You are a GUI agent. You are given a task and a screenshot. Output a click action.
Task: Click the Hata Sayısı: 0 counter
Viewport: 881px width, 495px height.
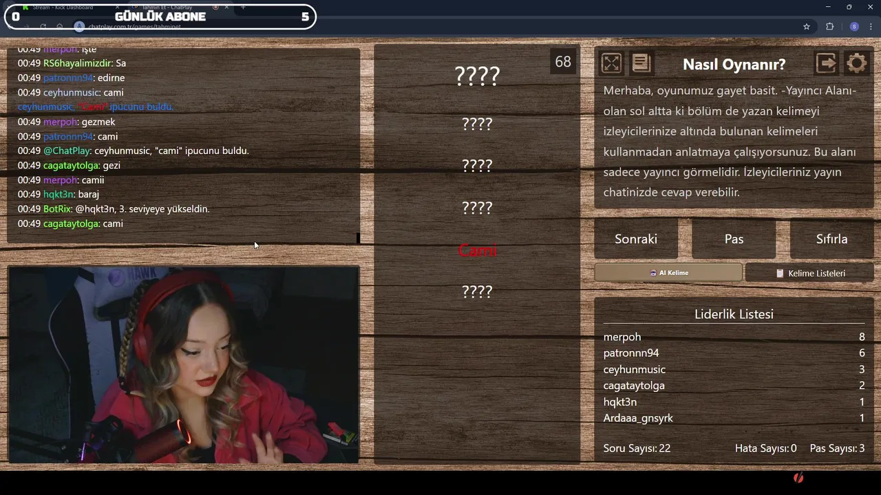(x=765, y=448)
